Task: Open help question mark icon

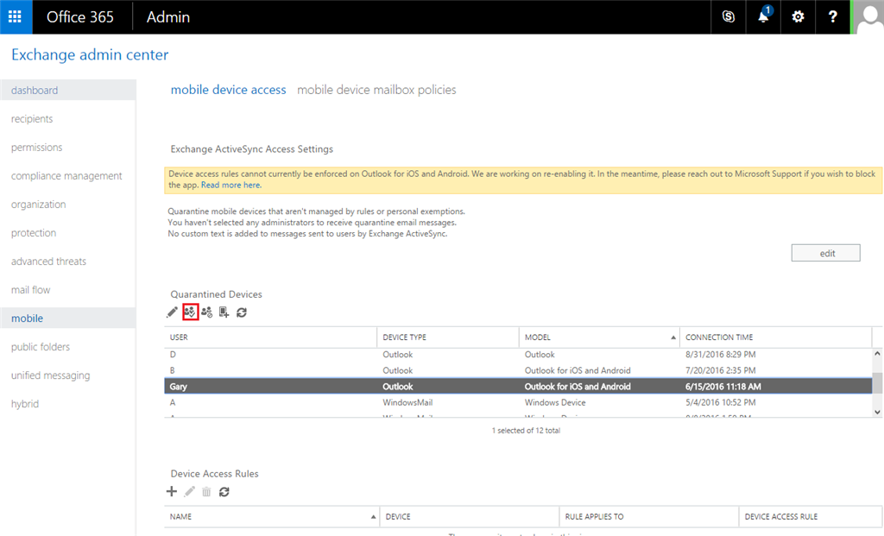Action: pos(833,17)
